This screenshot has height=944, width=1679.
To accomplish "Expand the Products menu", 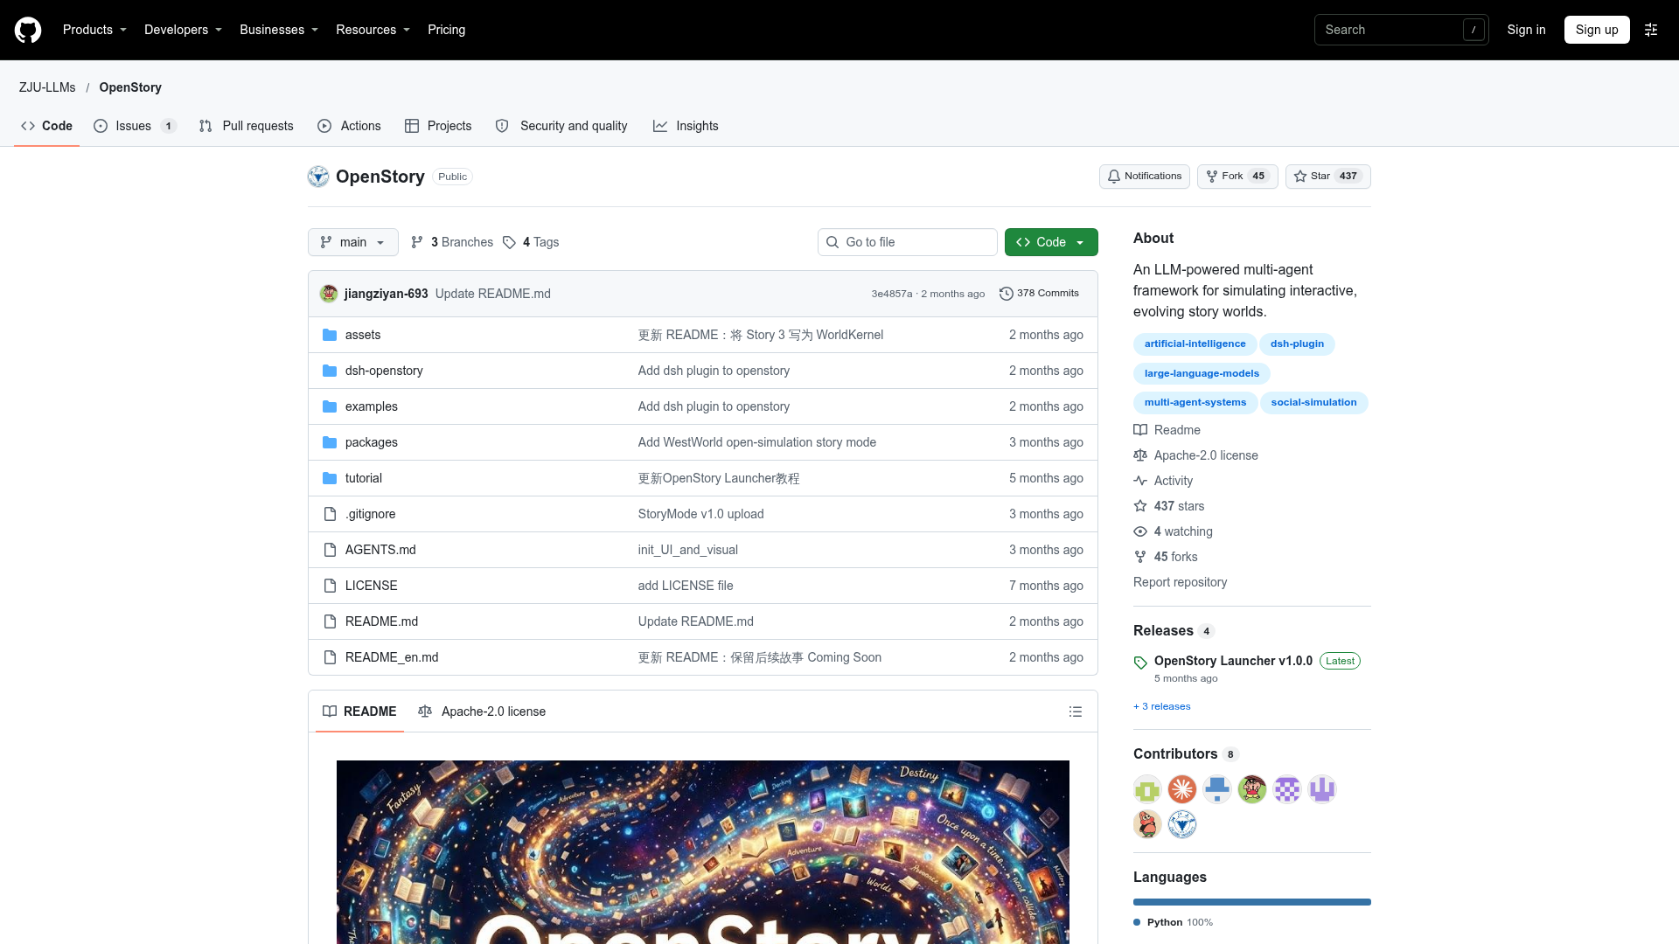I will [x=94, y=30].
